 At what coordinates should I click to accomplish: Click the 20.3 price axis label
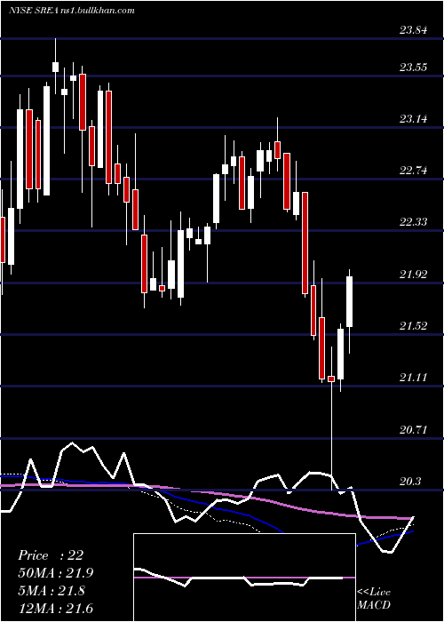[x=410, y=482]
